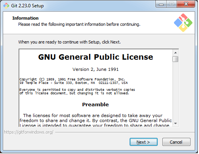Screen dimensions: 199x154
Task: Click the Free Software Foundation copyright line
Action: click(72, 79)
